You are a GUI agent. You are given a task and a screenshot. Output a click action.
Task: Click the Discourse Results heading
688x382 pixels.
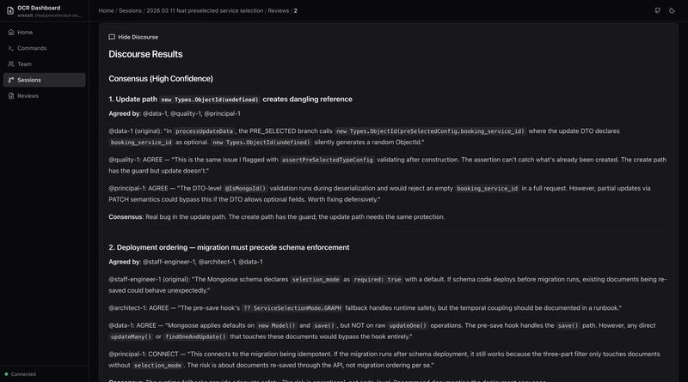145,54
